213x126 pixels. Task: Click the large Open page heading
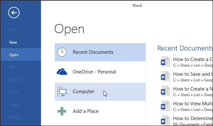point(69,30)
